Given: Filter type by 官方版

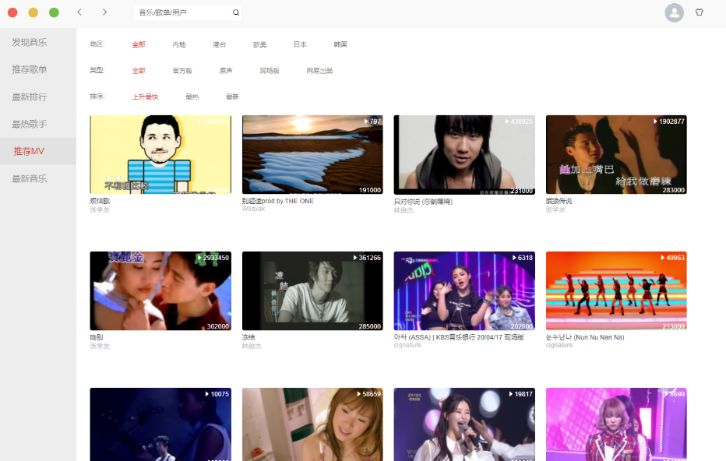Looking at the screenshot, I should click(x=182, y=71).
